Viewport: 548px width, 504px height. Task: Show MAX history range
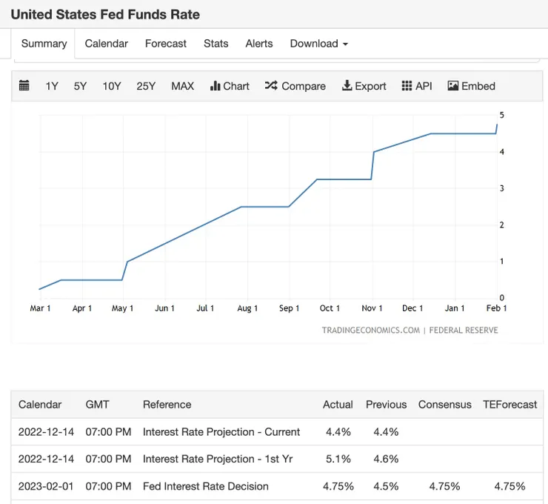pyautogui.click(x=182, y=86)
